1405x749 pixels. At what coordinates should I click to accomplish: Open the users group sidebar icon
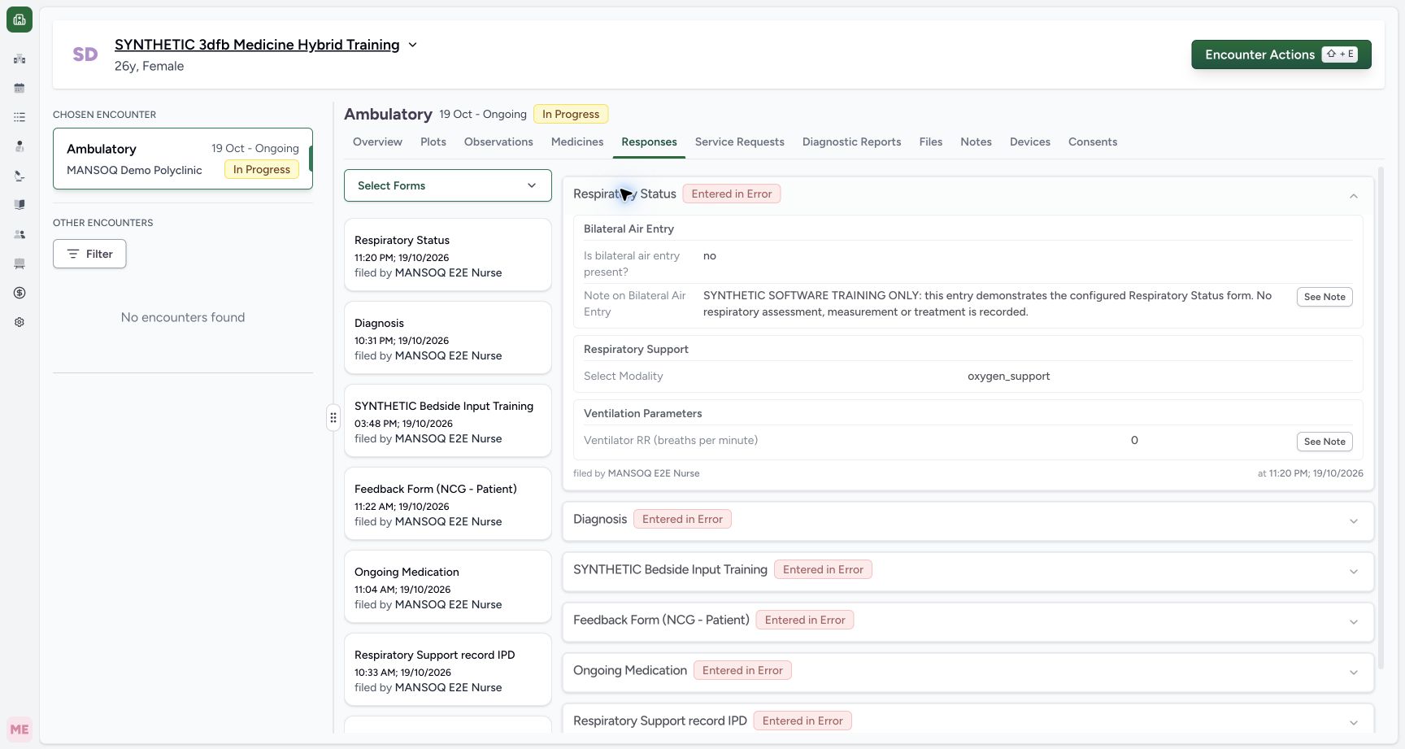coord(20,234)
